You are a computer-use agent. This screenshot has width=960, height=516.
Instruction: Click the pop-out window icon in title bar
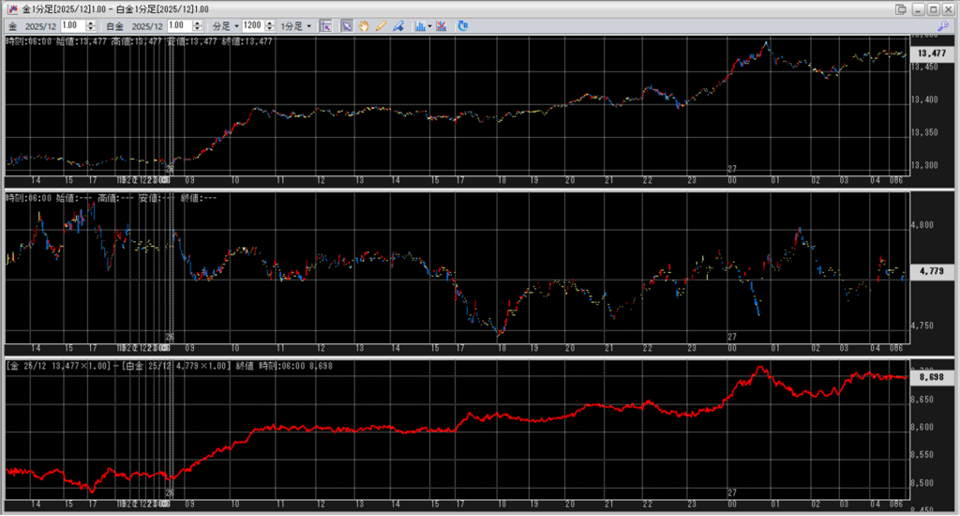(x=901, y=8)
